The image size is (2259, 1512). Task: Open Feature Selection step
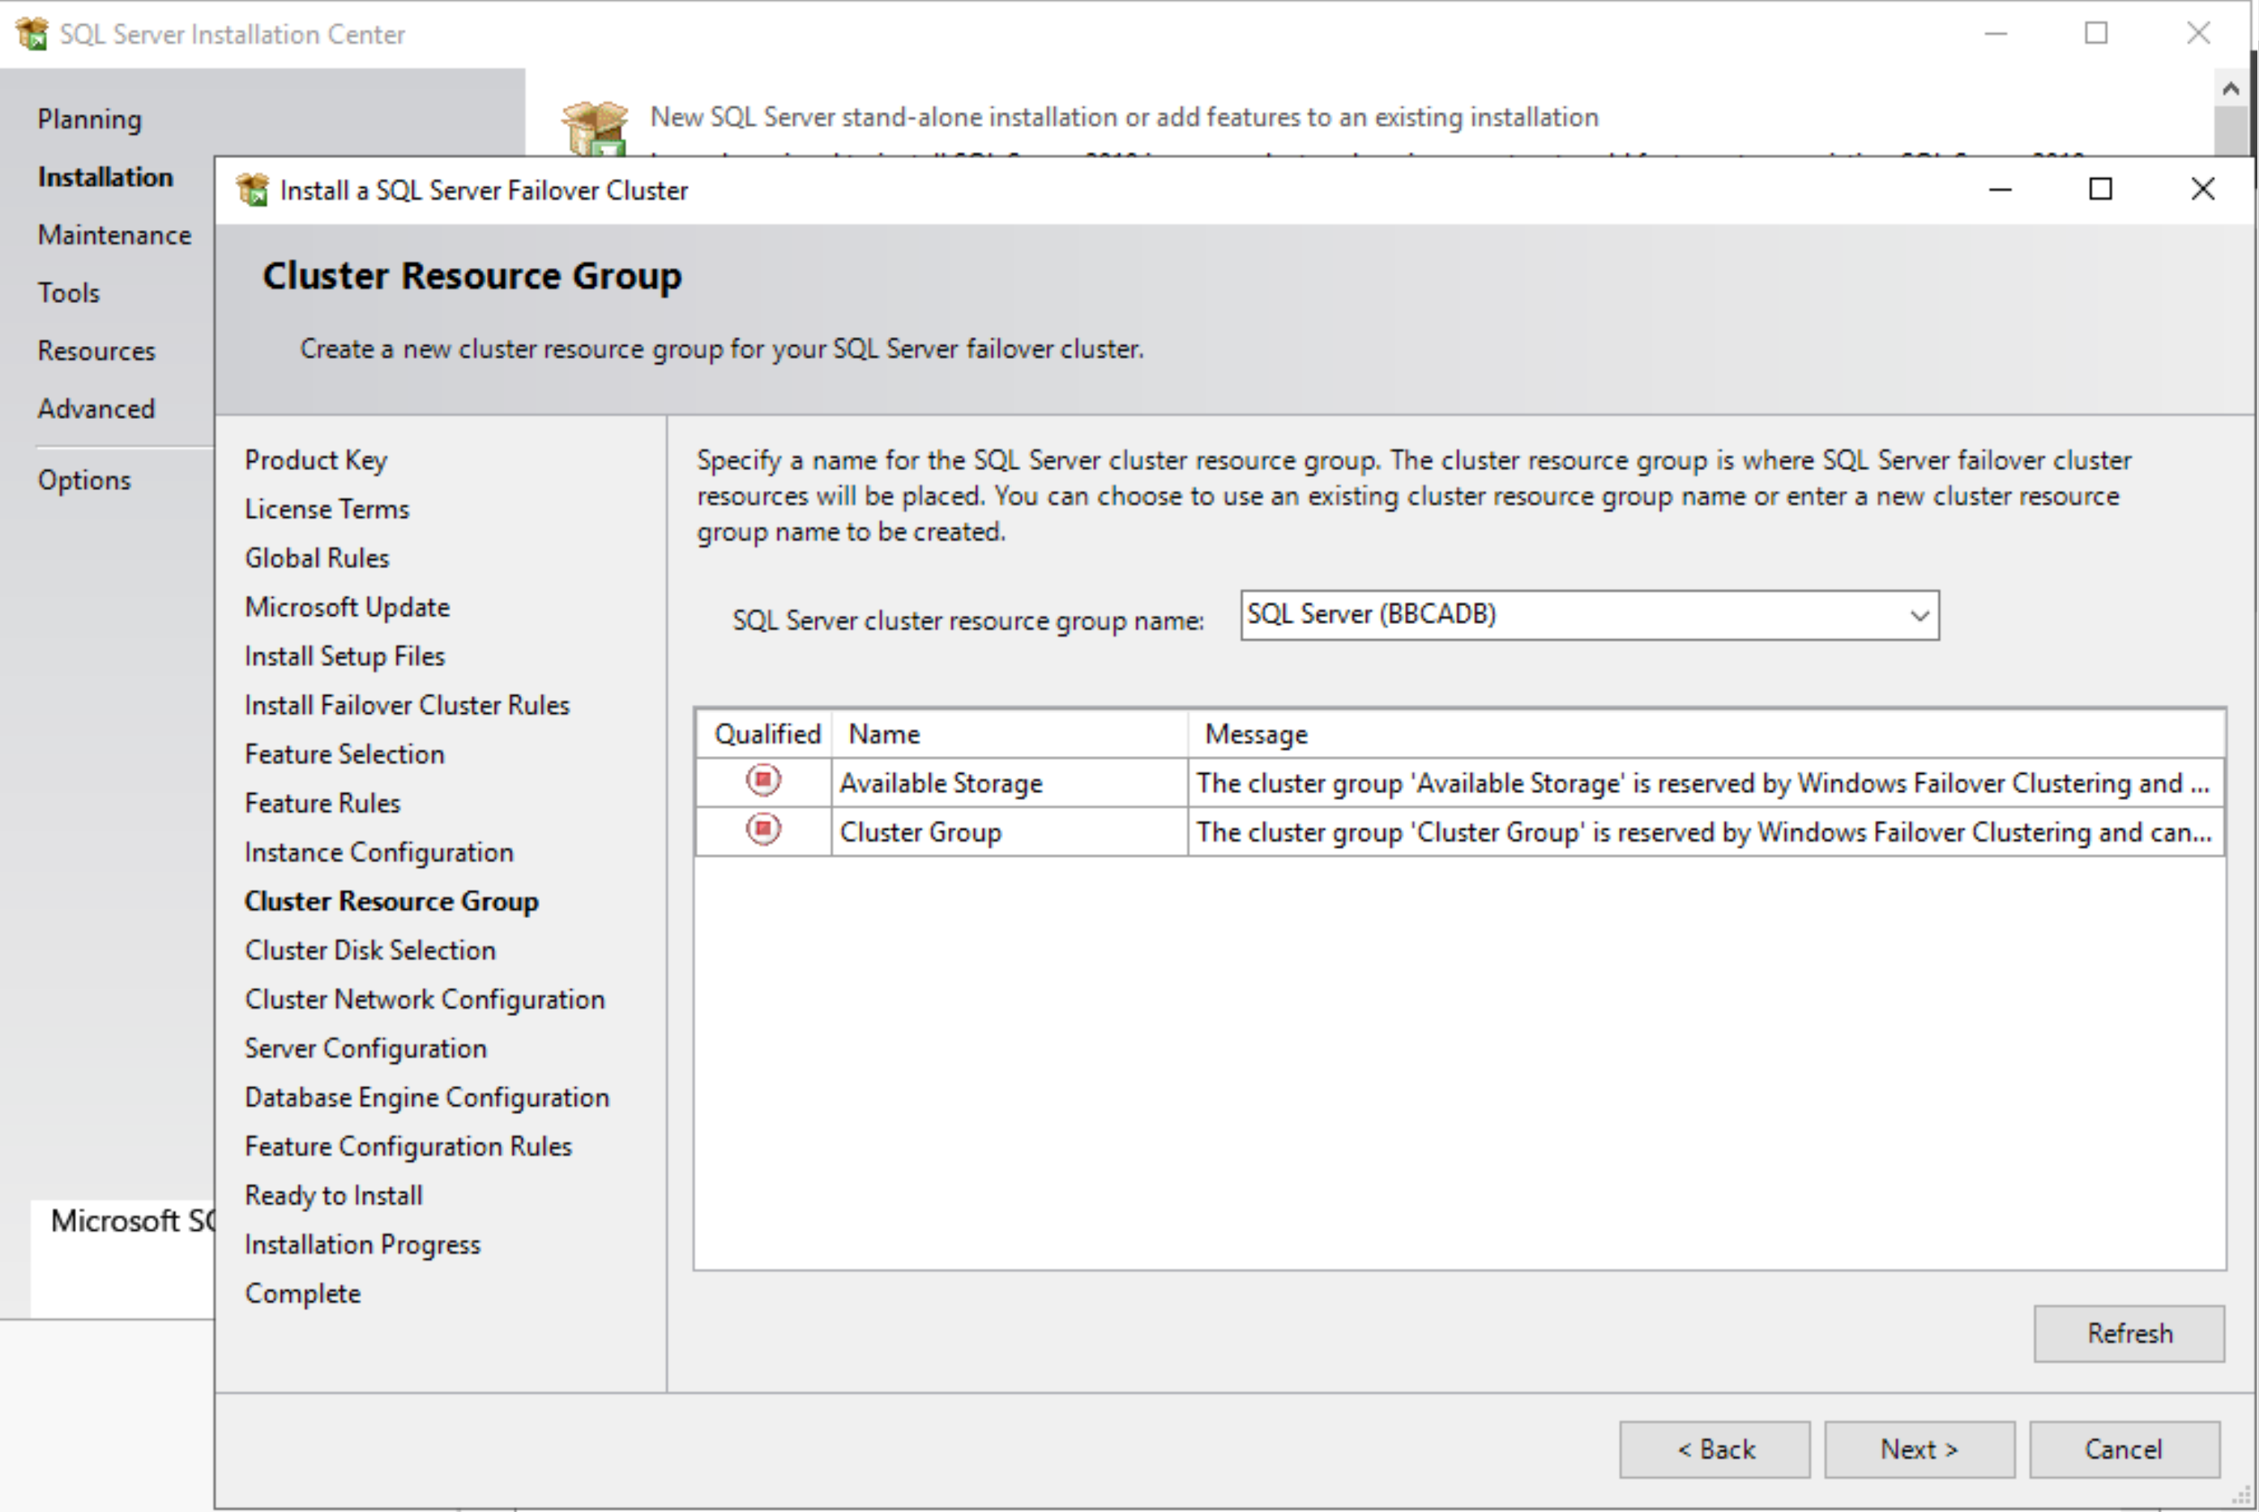344,754
